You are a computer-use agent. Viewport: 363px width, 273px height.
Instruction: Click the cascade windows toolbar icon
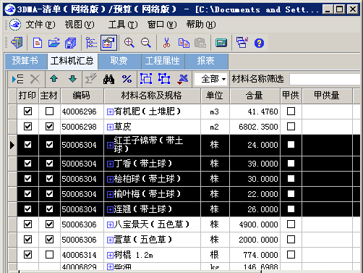click(x=242, y=43)
